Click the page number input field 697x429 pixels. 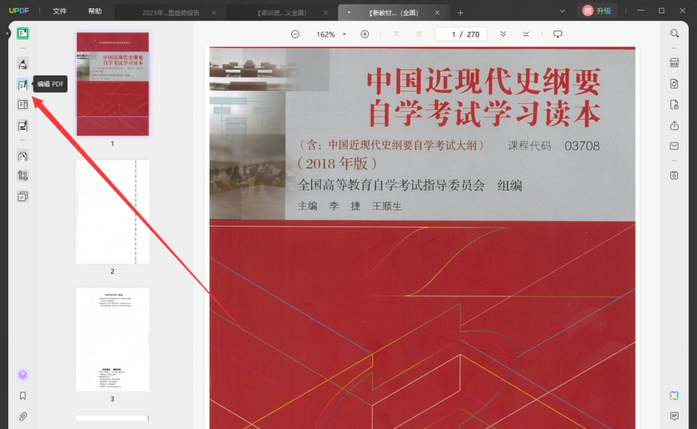pos(461,34)
